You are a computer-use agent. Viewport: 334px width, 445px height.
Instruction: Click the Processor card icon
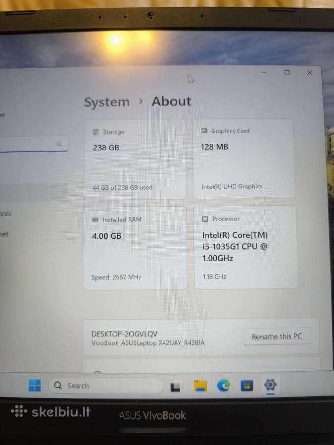click(x=205, y=219)
